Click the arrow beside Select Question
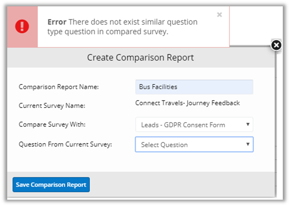 tap(248, 145)
